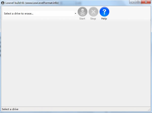This screenshot has width=152, height=113.
Task: Click the 'Select a drive to erase...' field
Action: click(x=39, y=14)
